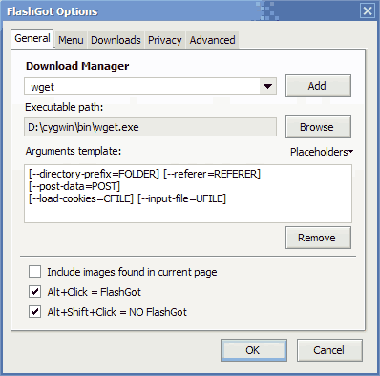Click inside the Arguments template text area

pyautogui.click(x=188, y=194)
